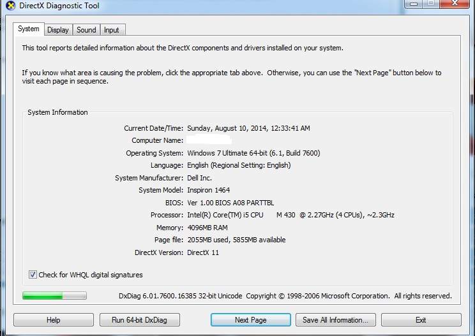Open the Sound tab
Image resolution: width=475 pixels, height=336 pixels.
(x=86, y=30)
